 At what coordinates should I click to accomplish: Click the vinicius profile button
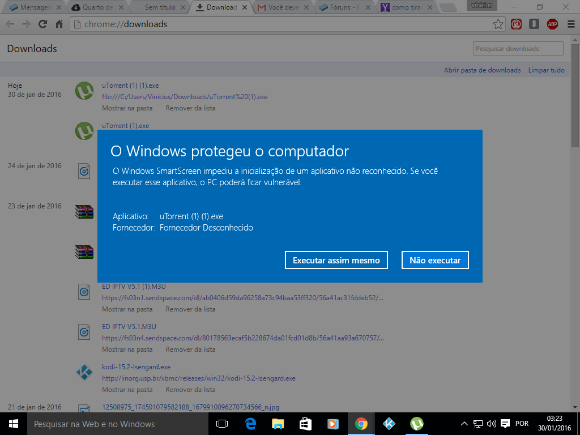click(481, 5)
